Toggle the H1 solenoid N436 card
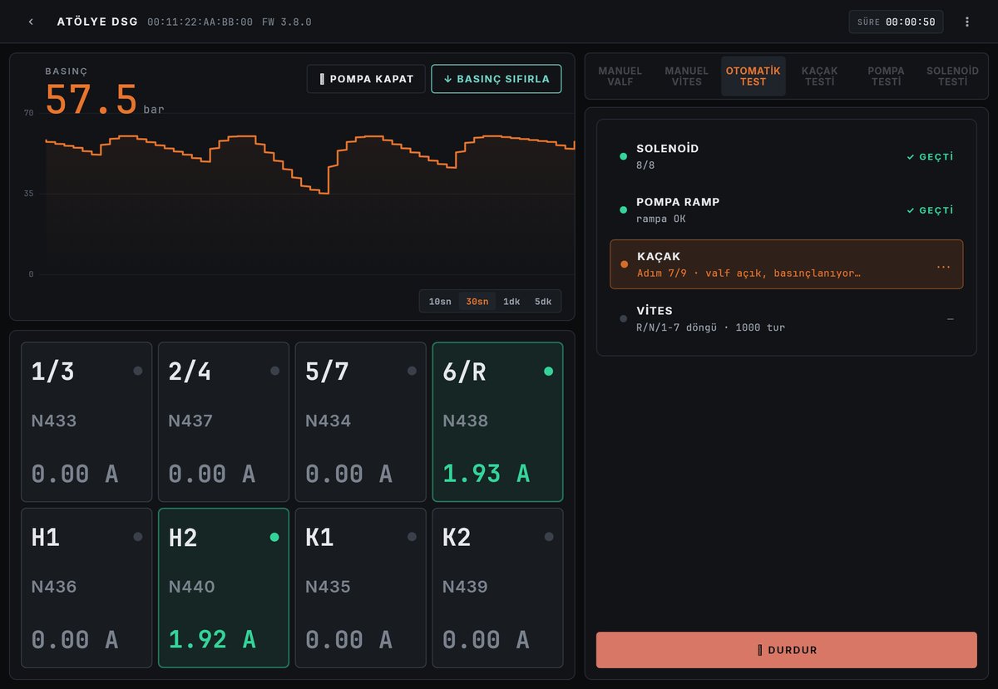The width and height of the screenshot is (998, 689). pos(86,588)
